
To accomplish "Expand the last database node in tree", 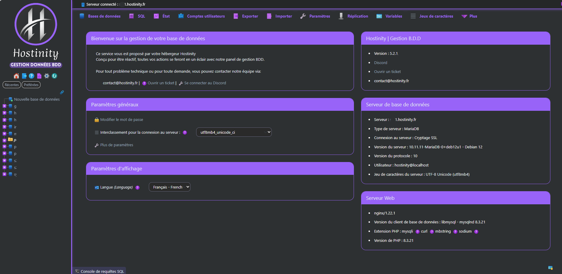I will [4, 174].
